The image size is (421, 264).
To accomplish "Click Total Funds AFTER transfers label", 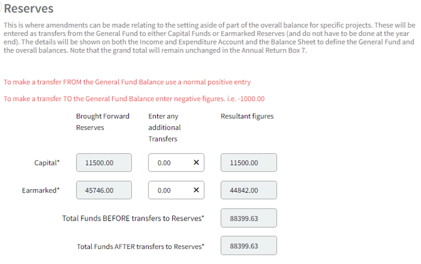I will (x=140, y=246).
